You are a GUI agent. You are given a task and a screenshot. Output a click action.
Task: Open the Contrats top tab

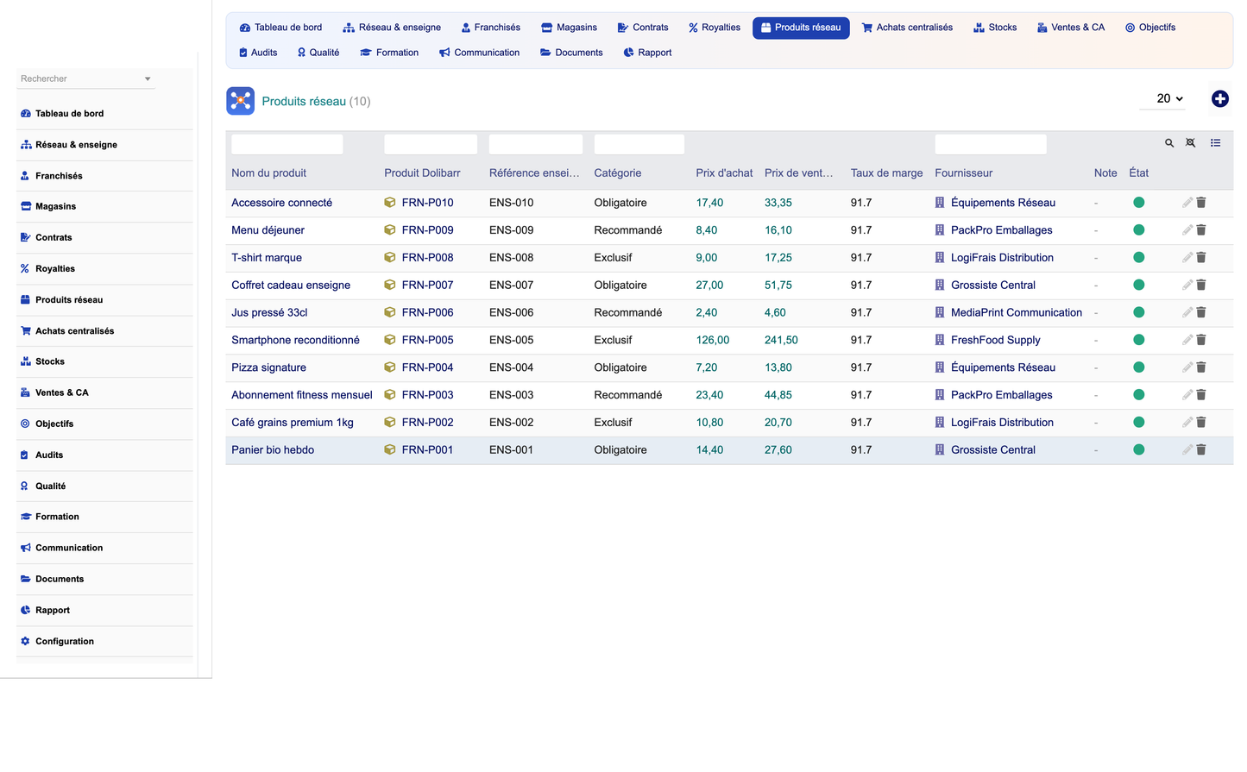click(x=643, y=28)
